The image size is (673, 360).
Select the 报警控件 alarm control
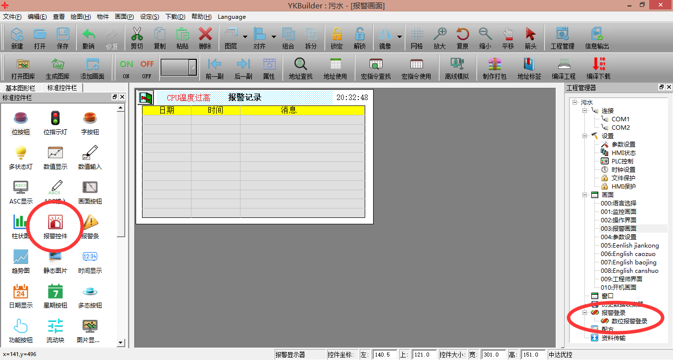pos(55,227)
